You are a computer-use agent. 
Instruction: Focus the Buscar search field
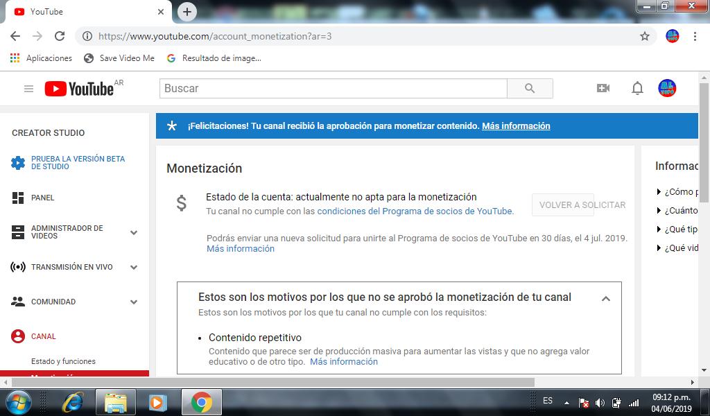tap(334, 88)
